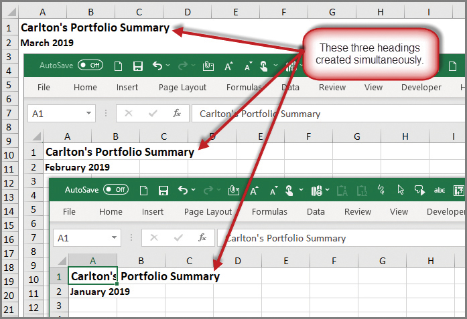Click Select Objects pointer icon in January window
The width and height of the screenshot is (467, 319).
400,190
